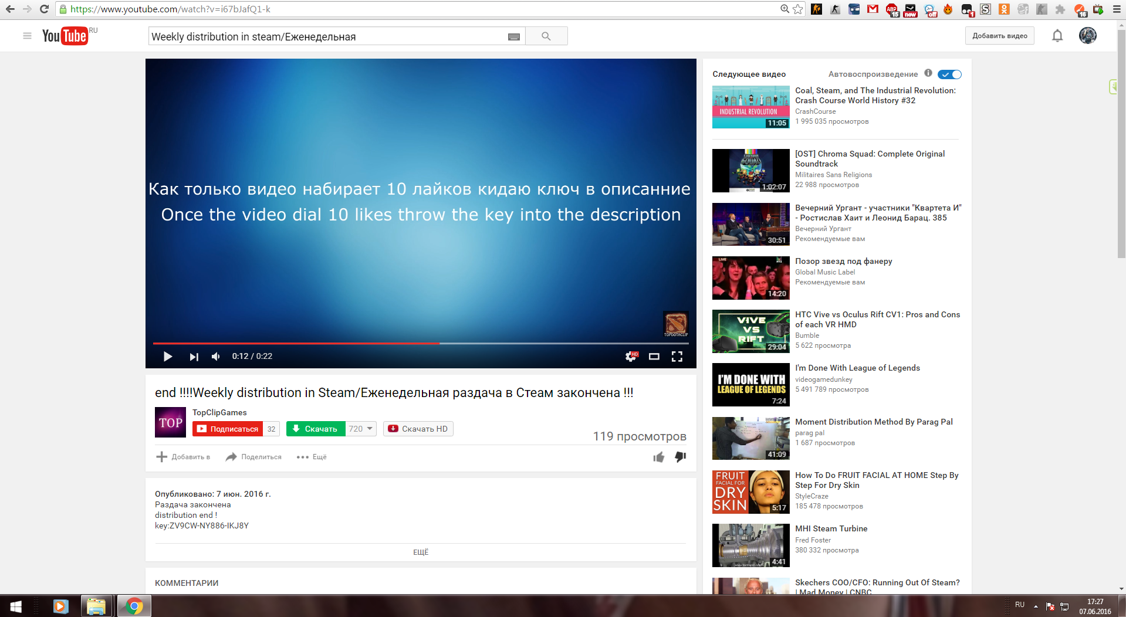1126x617 pixels.
Task: Open the notifications bell
Action: pos(1057,36)
